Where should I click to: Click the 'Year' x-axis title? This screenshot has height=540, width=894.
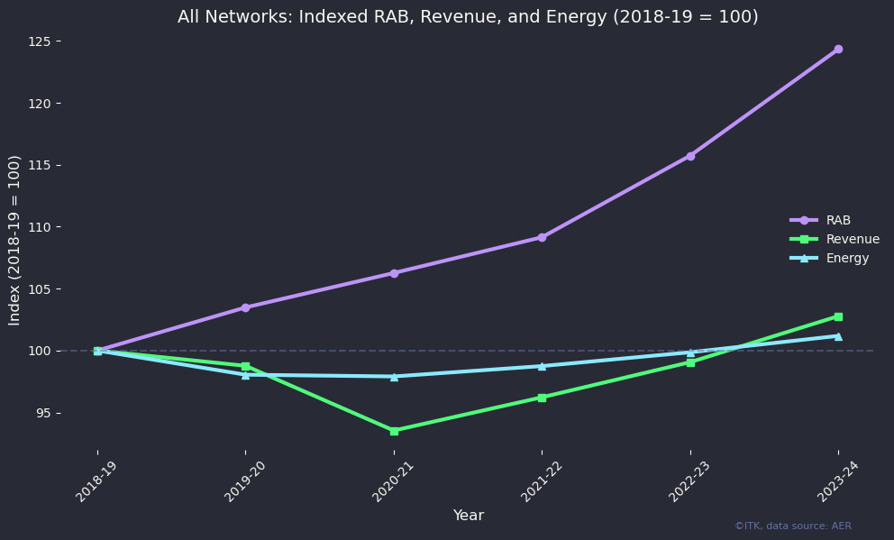pos(468,516)
